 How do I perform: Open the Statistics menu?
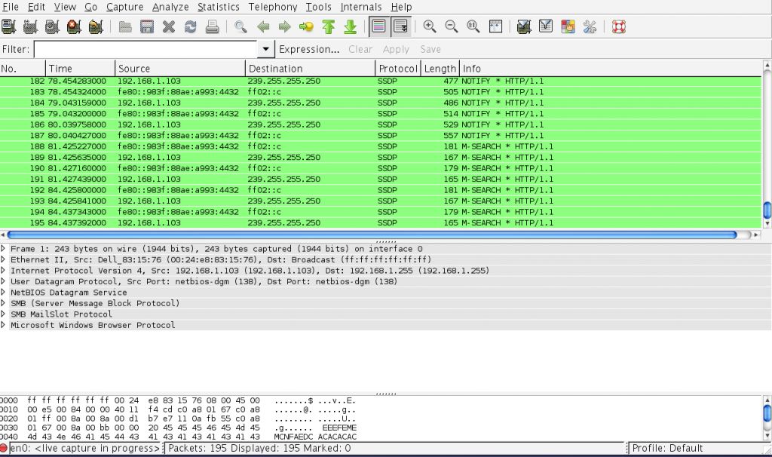(219, 7)
